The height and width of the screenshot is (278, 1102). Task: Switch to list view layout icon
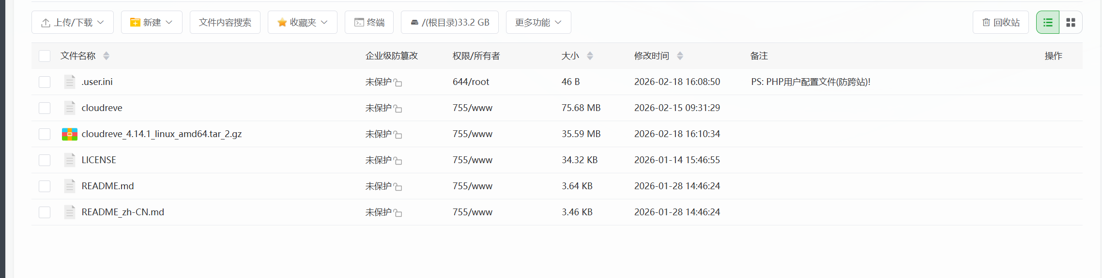pos(1048,22)
